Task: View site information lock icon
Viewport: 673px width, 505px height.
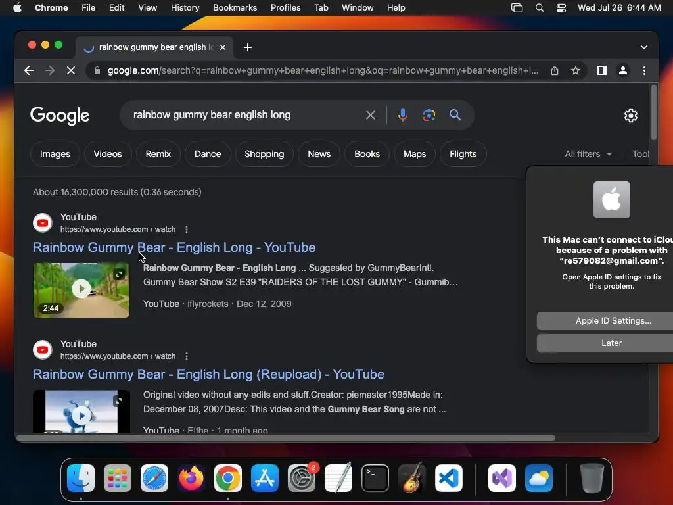Action: (x=97, y=70)
